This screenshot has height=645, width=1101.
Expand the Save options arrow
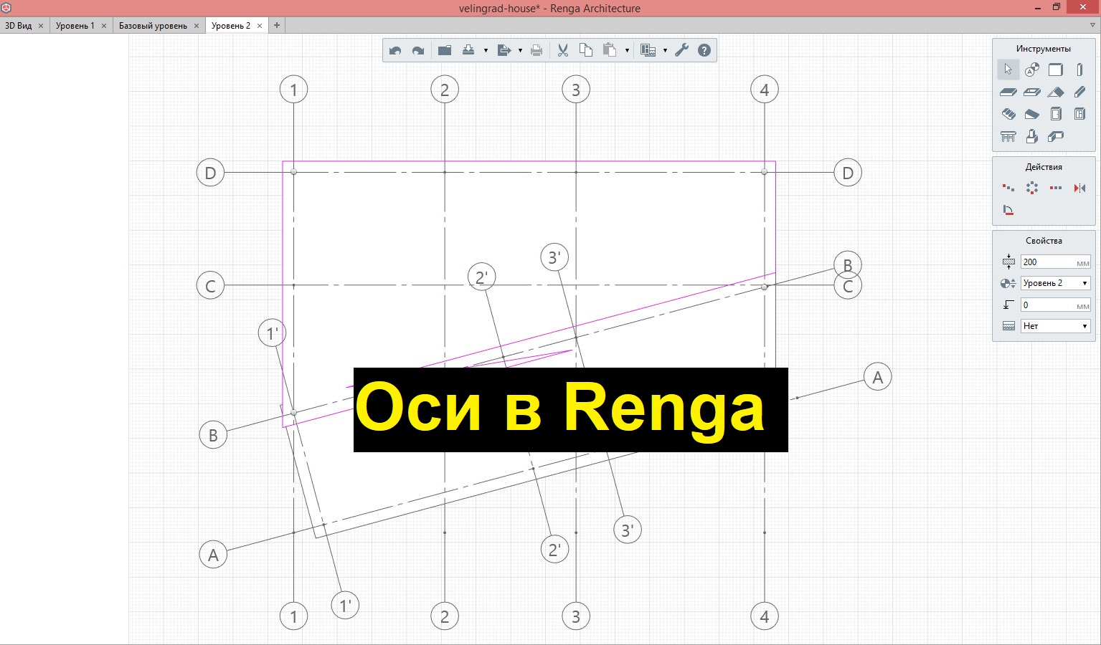[486, 51]
